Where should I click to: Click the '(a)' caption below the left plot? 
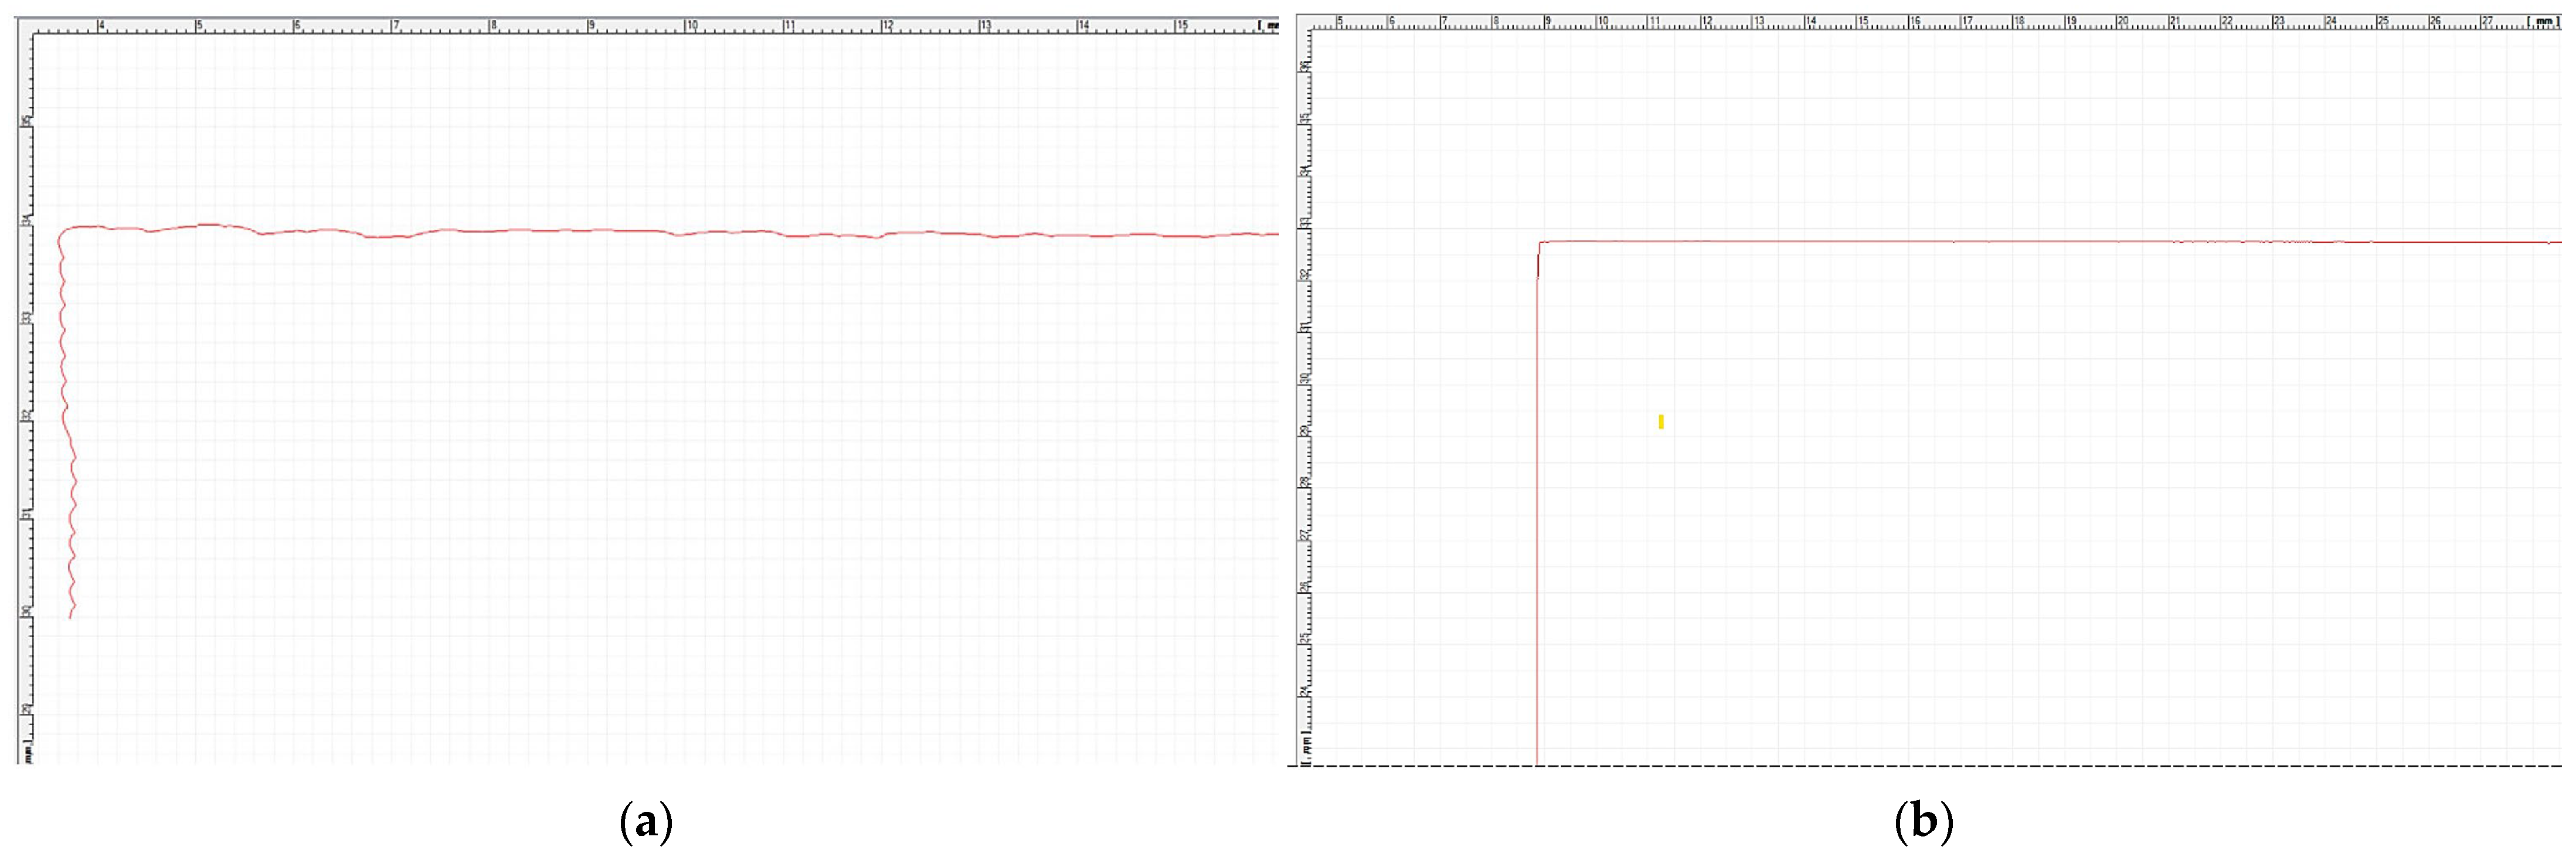point(646,822)
